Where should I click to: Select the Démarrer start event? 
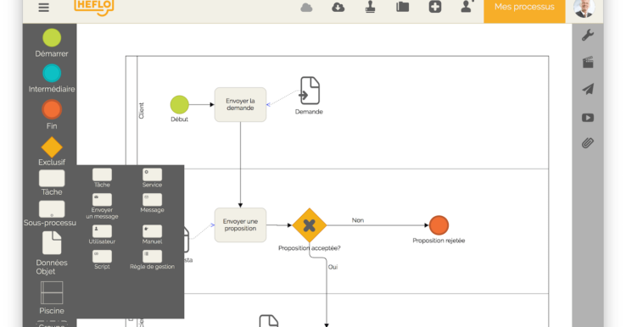(x=52, y=38)
